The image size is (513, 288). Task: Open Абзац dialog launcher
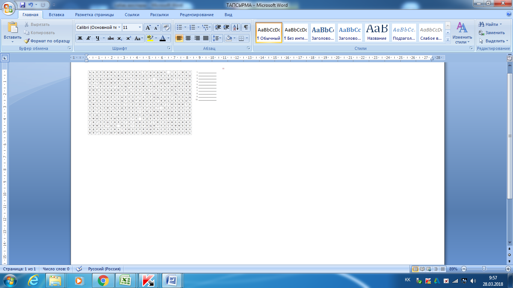249,48
